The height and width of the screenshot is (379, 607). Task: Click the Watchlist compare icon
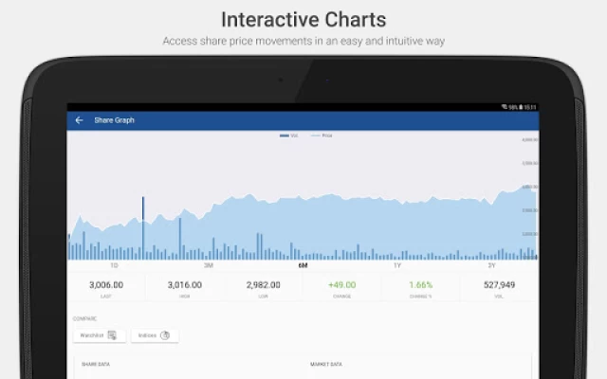[x=112, y=335]
